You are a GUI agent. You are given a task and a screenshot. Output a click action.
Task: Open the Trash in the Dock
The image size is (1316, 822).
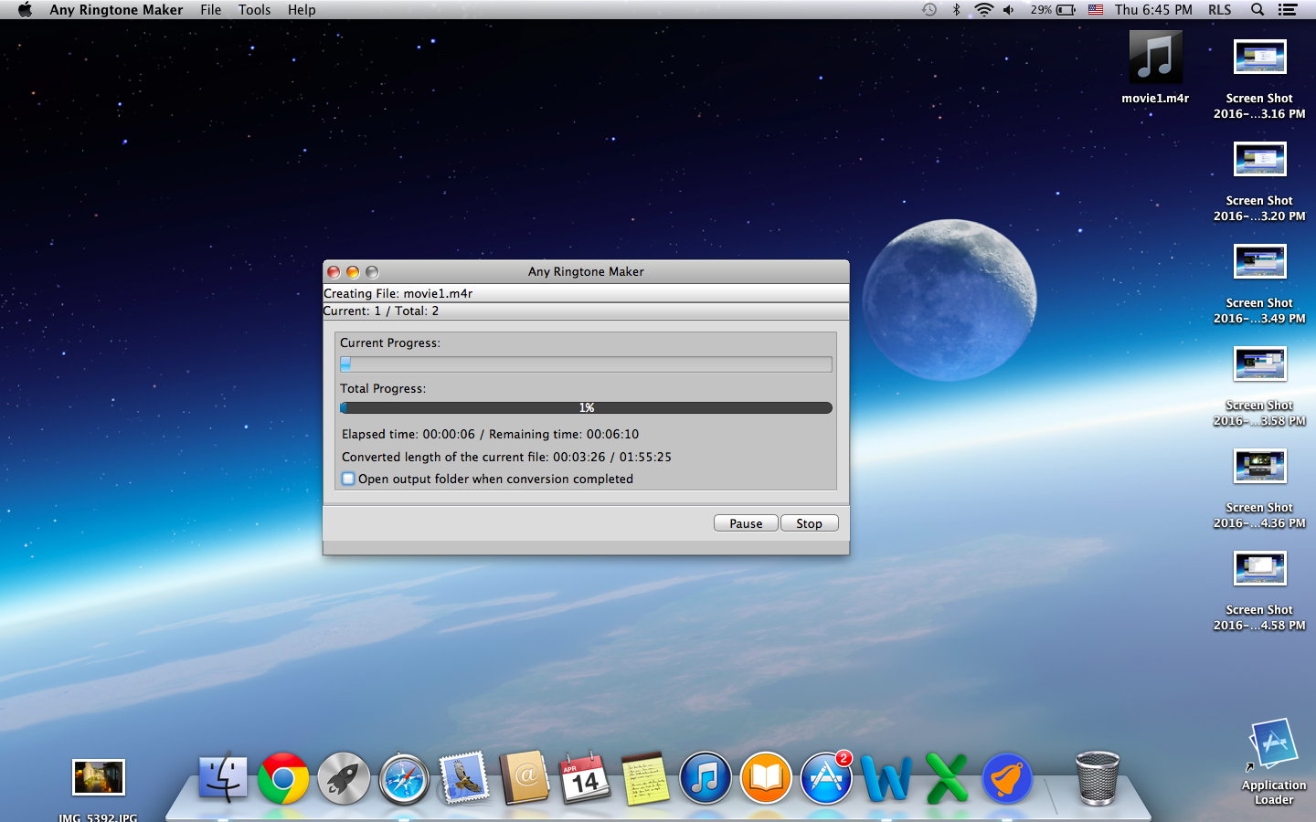pos(1098,778)
